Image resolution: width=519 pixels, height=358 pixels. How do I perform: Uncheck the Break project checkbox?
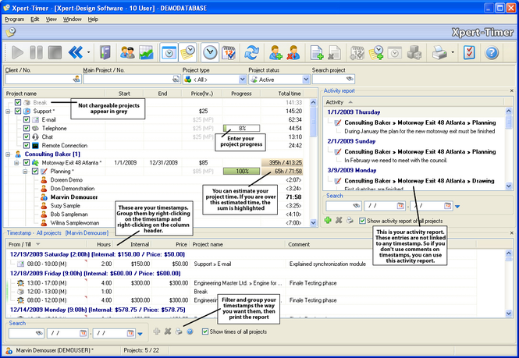pyautogui.click(x=18, y=103)
